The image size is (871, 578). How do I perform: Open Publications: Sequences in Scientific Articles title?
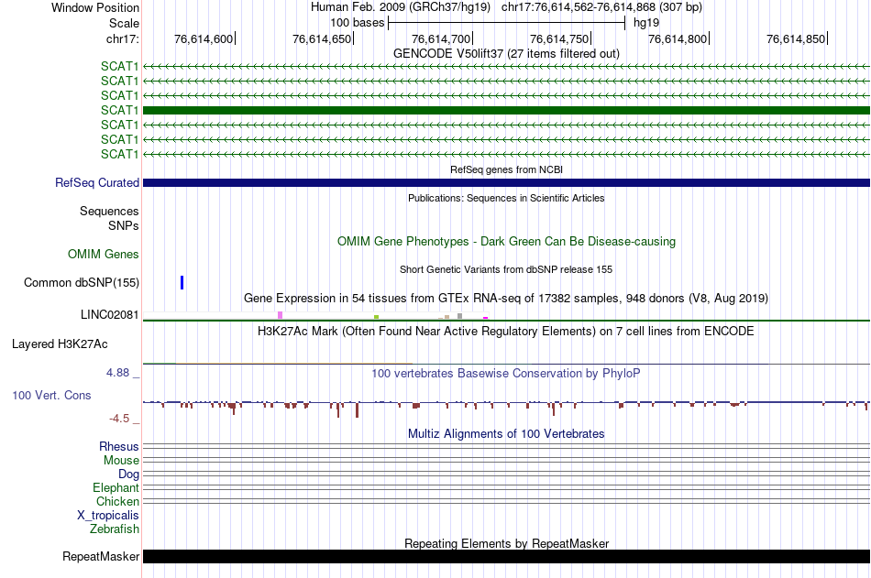click(x=506, y=198)
